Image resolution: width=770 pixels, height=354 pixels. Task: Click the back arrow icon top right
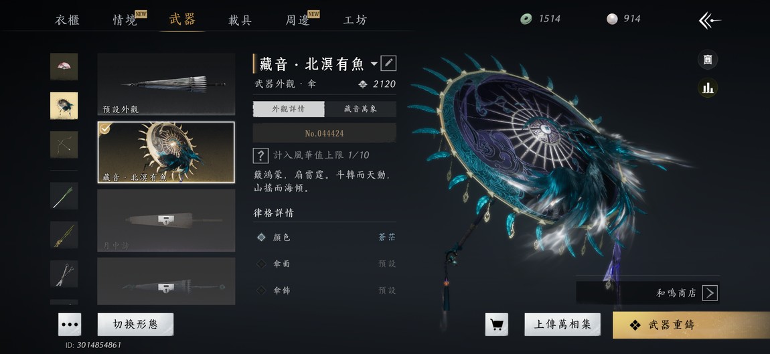pos(709,21)
